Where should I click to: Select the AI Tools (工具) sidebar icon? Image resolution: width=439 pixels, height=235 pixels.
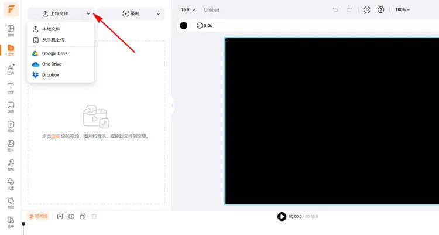click(x=11, y=69)
